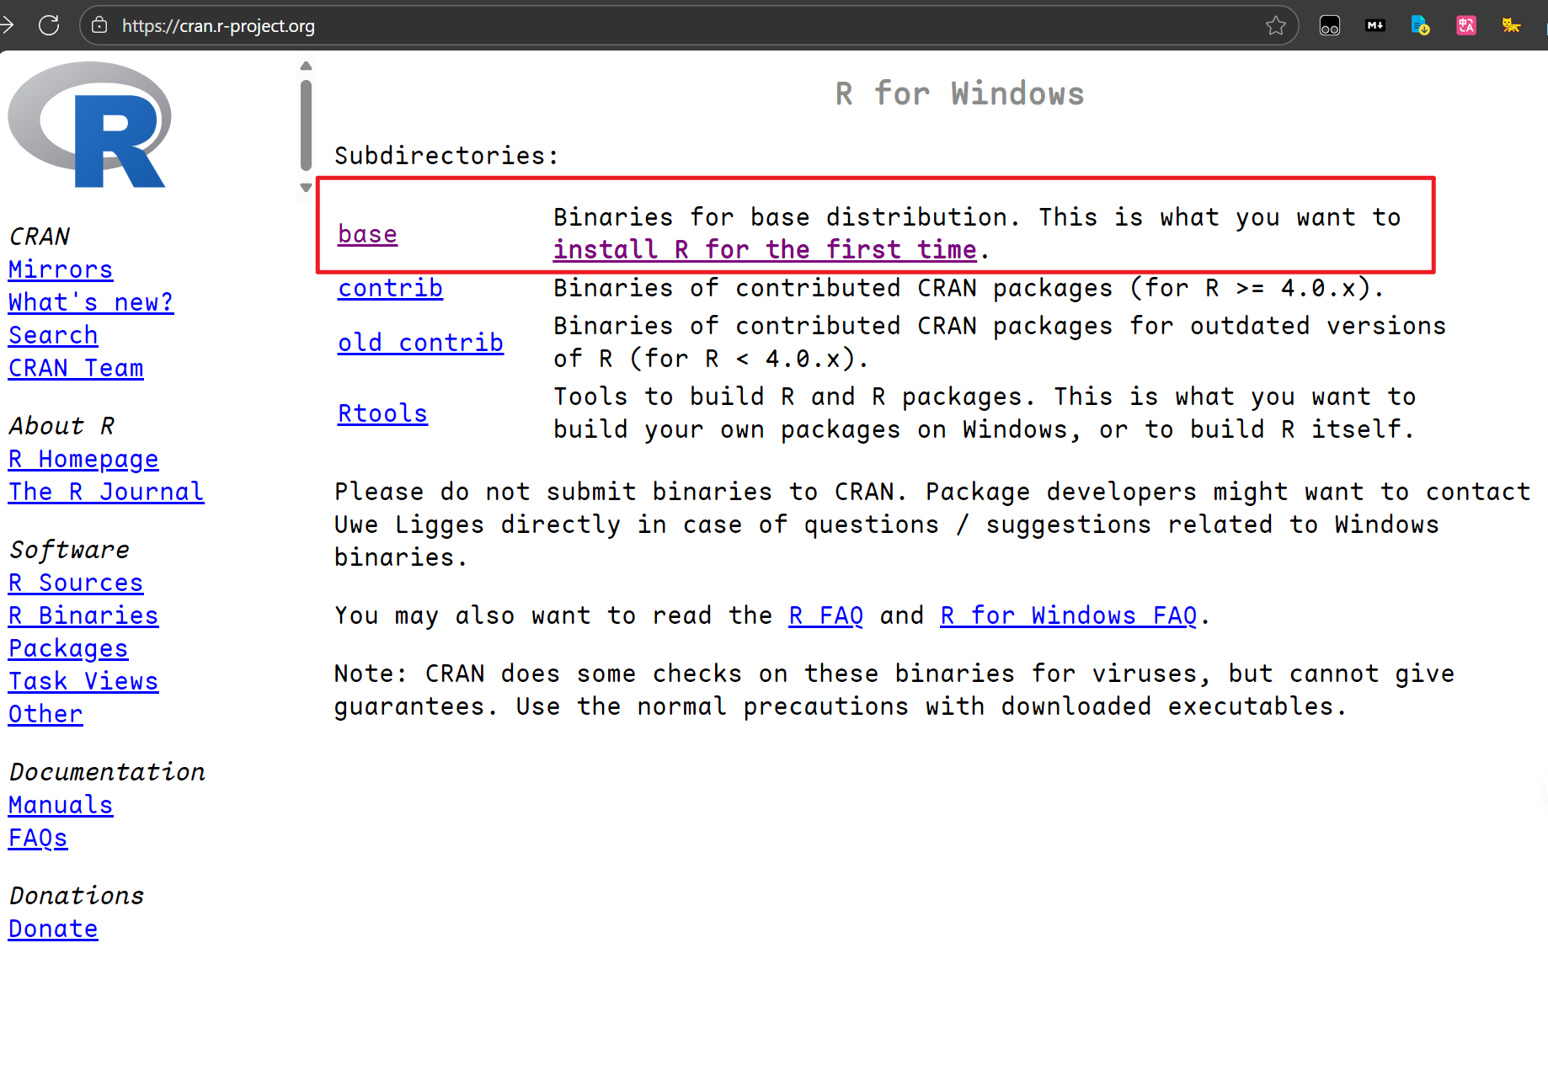Click the site security lock icon
Viewport: 1548px width, 1076px height.
pyautogui.click(x=99, y=25)
